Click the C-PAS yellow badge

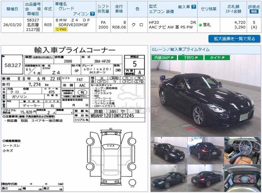click(61, 29)
